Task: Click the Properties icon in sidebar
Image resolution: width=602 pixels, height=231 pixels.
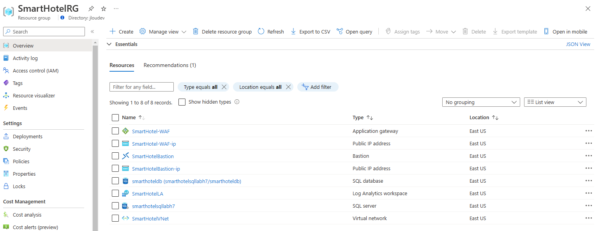Action: click(6, 174)
